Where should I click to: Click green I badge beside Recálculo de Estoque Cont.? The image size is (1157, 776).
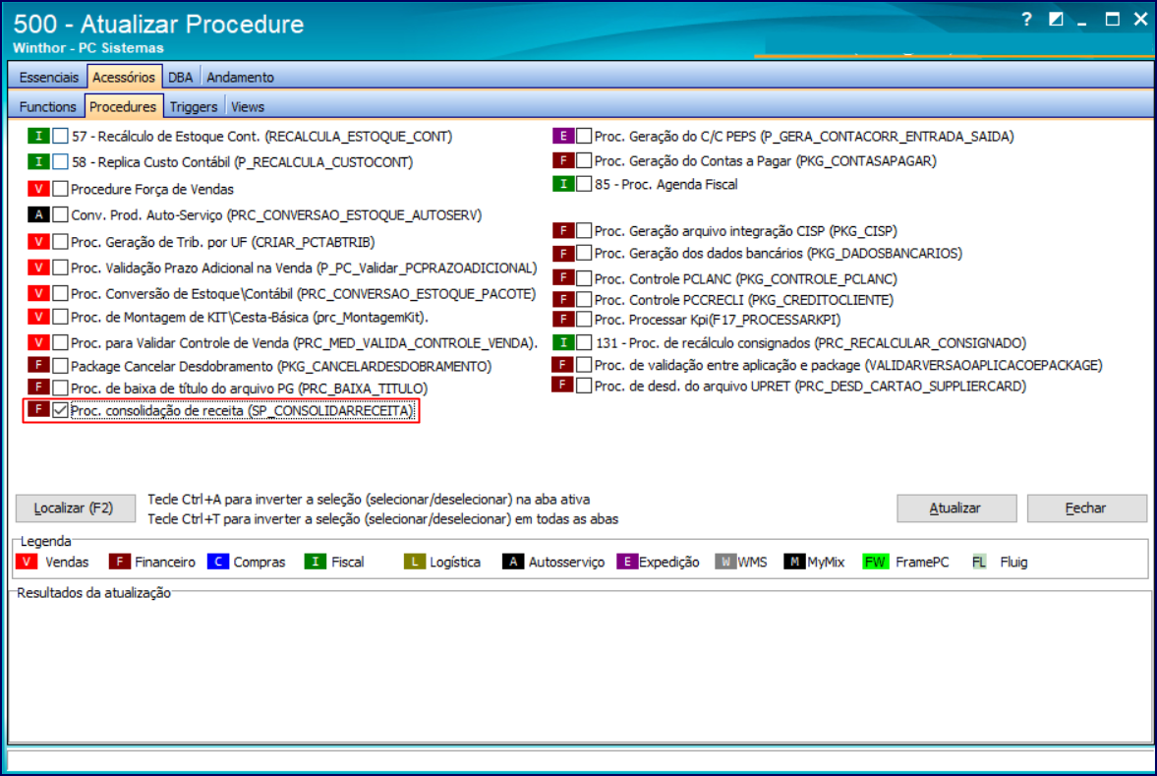(x=38, y=136)
